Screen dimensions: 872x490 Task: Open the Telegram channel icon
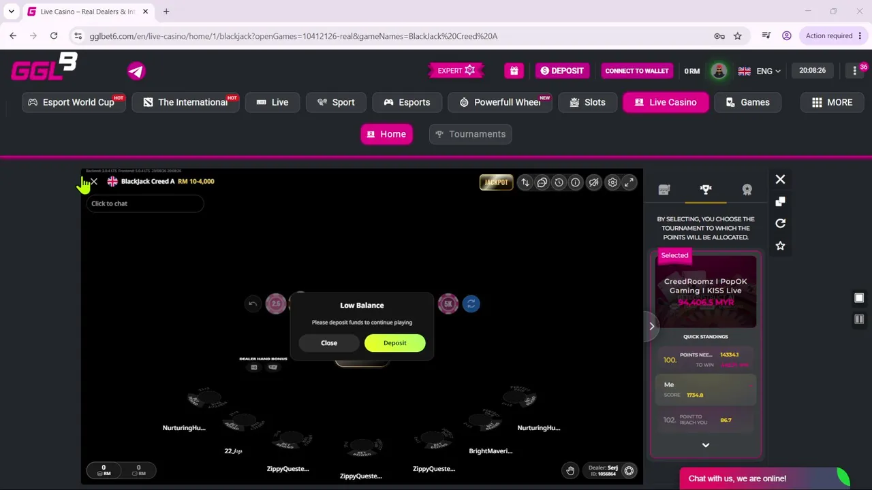pos(136,71)
